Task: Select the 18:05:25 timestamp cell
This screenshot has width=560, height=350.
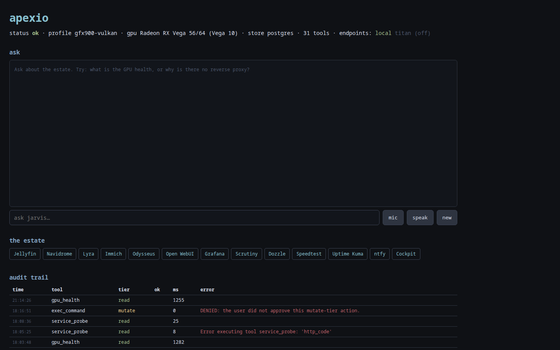Action: [22, 332]
